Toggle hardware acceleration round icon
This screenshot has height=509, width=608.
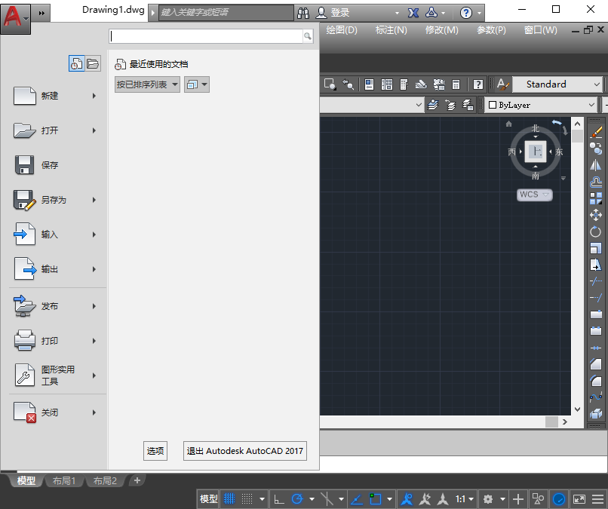(x=559, y=498)
